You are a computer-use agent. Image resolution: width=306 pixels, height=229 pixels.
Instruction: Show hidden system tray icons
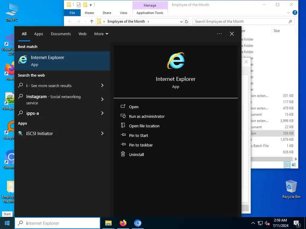(x=253, y=223)
